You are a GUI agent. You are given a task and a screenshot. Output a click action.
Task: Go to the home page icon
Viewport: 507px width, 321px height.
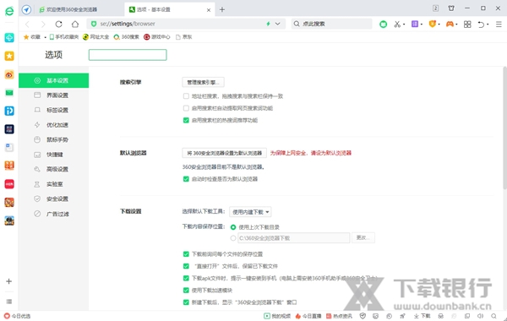coord(75,24)
